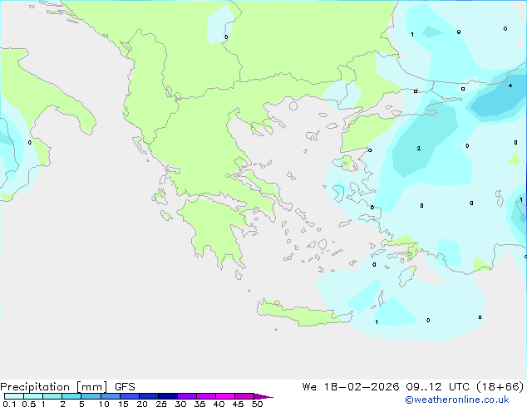Select the 5–10 mm legend swatch
Viewport: 527px width, 407px height.
tap(91, 396)
